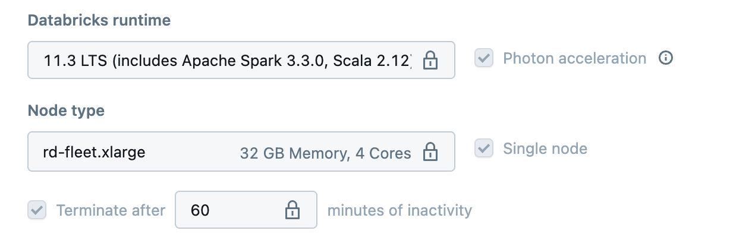Click the Photon acceleration label text
The width and height of the screenshot is (755, 240).
[574, 58]
